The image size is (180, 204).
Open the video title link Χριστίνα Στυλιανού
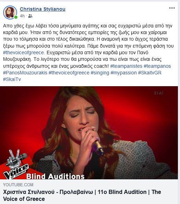coord(82,195)
